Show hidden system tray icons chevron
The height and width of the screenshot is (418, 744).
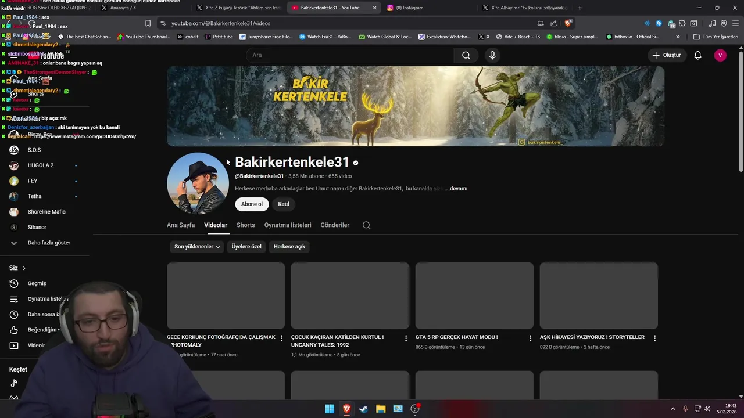(x=673, y=409)
